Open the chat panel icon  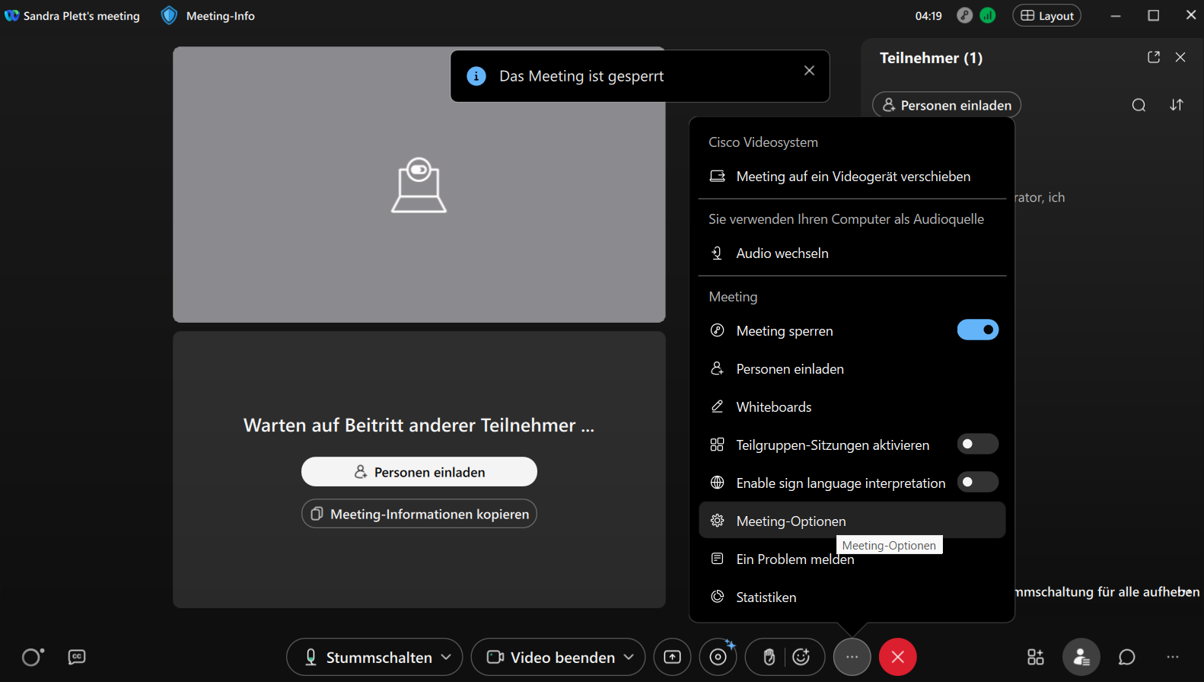pos(1126,657)
